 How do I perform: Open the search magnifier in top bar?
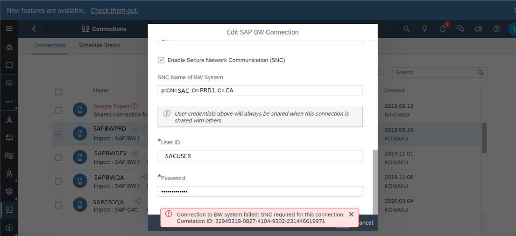[406, 29]
